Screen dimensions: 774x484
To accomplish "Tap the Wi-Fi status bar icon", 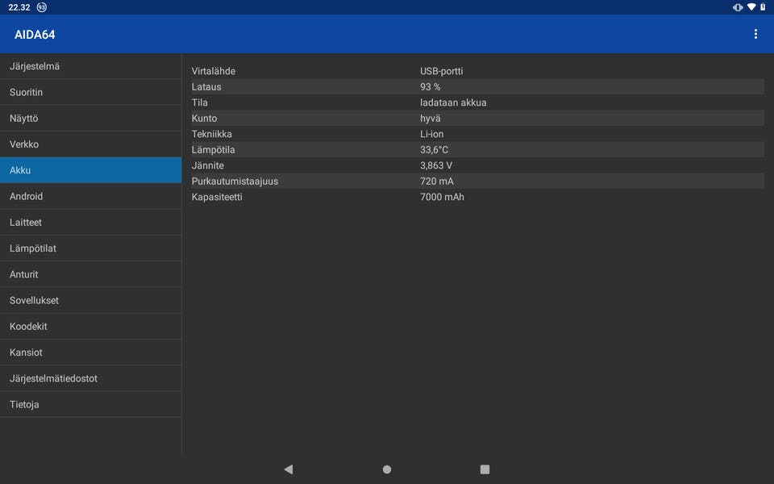I will [751, 7].
